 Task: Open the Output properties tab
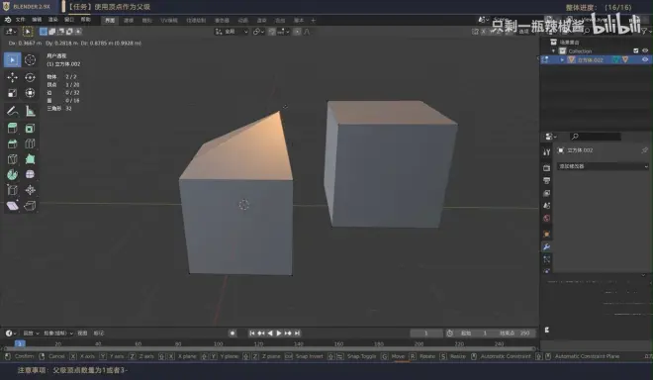pyautogui.click(x=546, y=180)
